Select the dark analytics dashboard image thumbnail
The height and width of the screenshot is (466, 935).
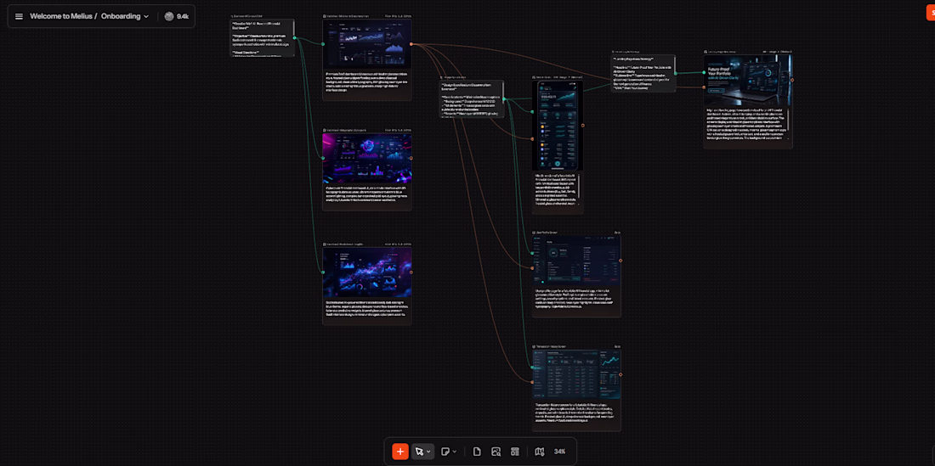pyautogui.click(x=366, y=44)
